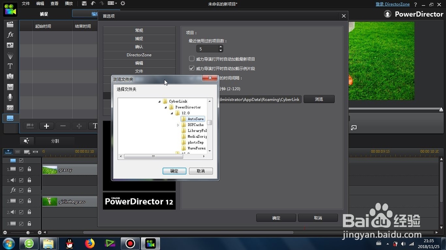446x250 pixels.
Task: Collapse the PowerDirector folder tree node
Action: [165, 108]
